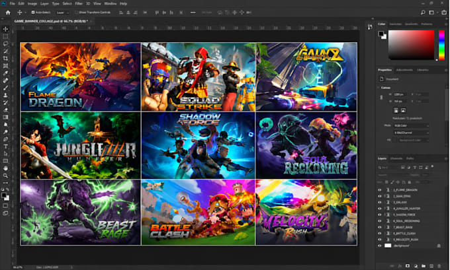Select the Move tool in the toolbox
Image resolution: width=450 pixels, height=270 pixels.
(x=5, y=29)
